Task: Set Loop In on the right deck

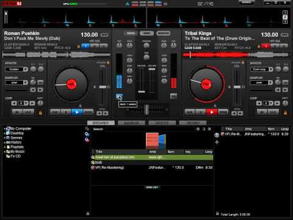Action: (x=262, y=112)
